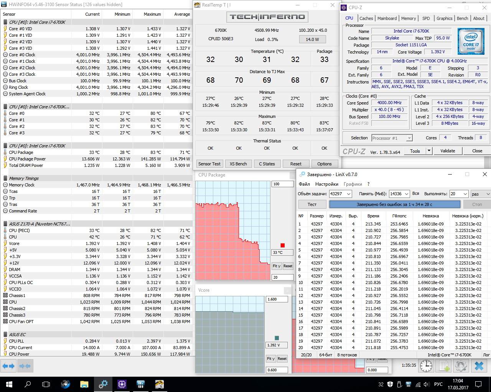
Task: Open the Windows Start menu
Action: click(9, 384)
